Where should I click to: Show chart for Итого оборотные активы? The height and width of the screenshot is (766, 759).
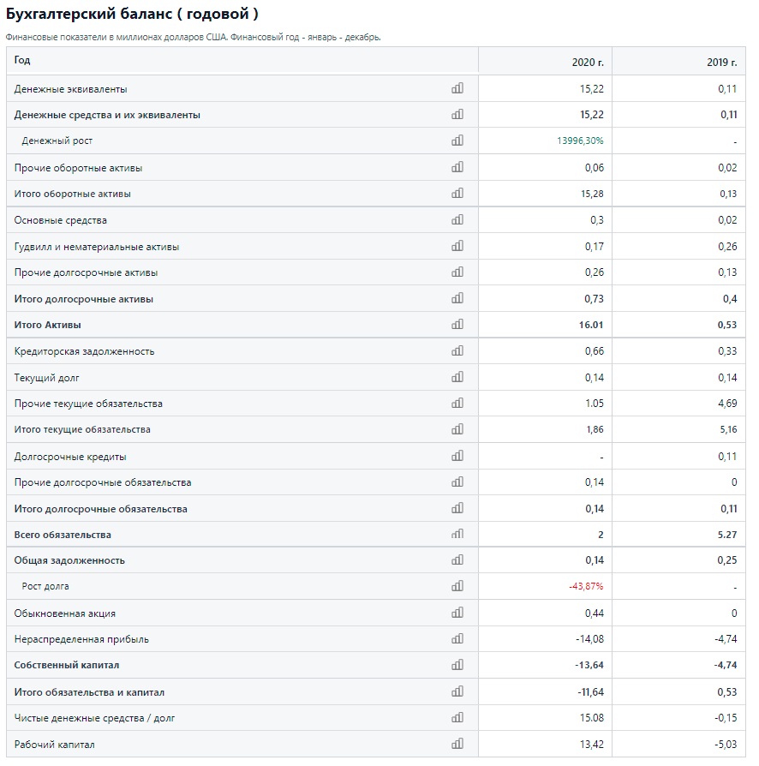[x=457, y=193]
